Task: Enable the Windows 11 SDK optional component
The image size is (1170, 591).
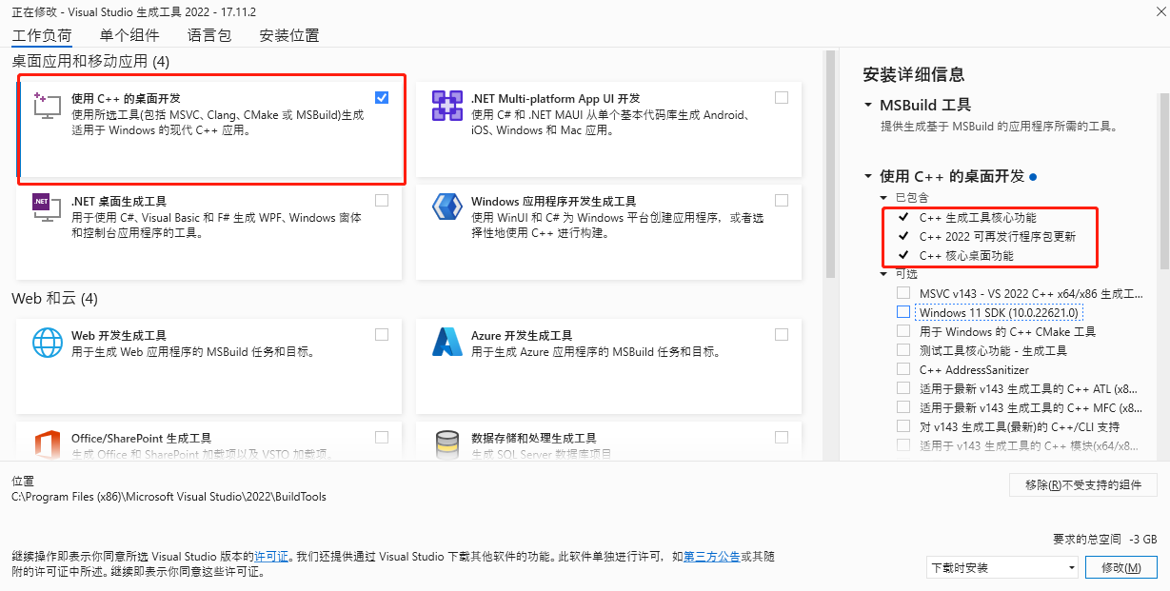Action: [x=902, y=312]
